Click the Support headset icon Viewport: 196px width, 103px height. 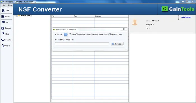3,28
